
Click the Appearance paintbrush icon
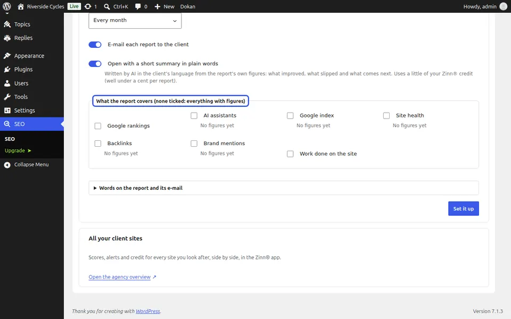pos(7,56)
